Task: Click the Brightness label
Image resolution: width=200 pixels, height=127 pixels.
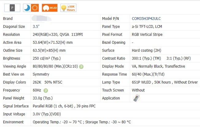Action: click(11, 58)
